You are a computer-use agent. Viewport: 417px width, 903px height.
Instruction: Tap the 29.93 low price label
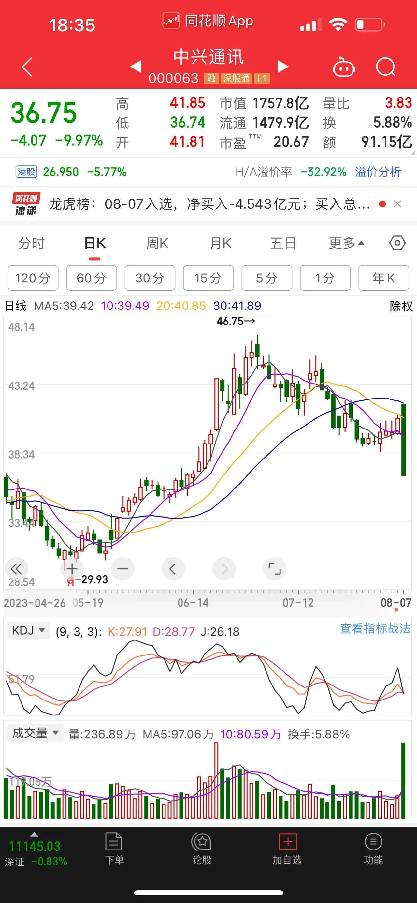(92, 579)
